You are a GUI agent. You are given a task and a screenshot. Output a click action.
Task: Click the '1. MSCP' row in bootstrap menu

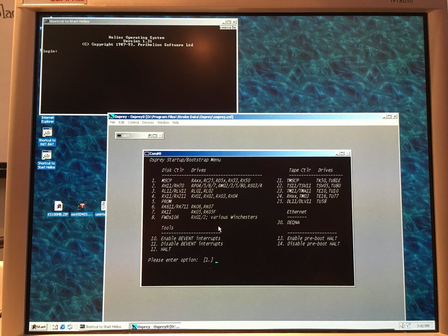click(x=201, y=180)
